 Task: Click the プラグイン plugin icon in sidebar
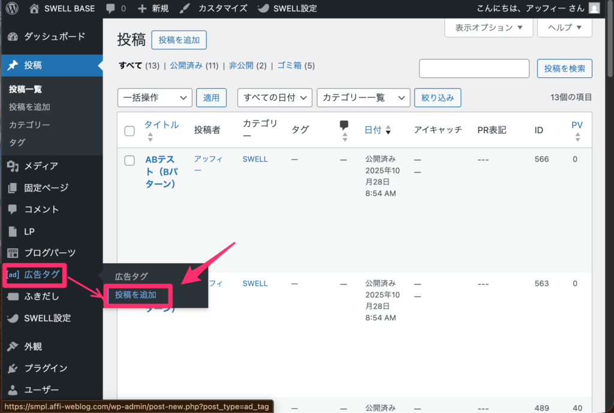(13, 368)
